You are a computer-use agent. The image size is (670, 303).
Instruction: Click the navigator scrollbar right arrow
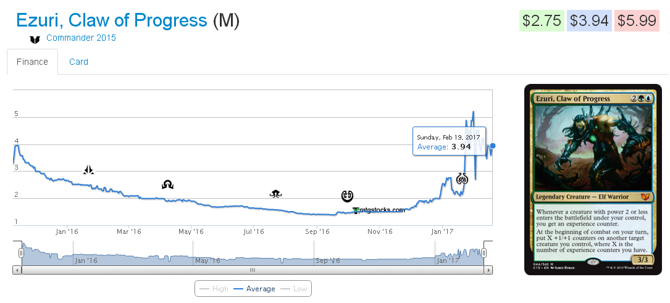pos(488,270)
